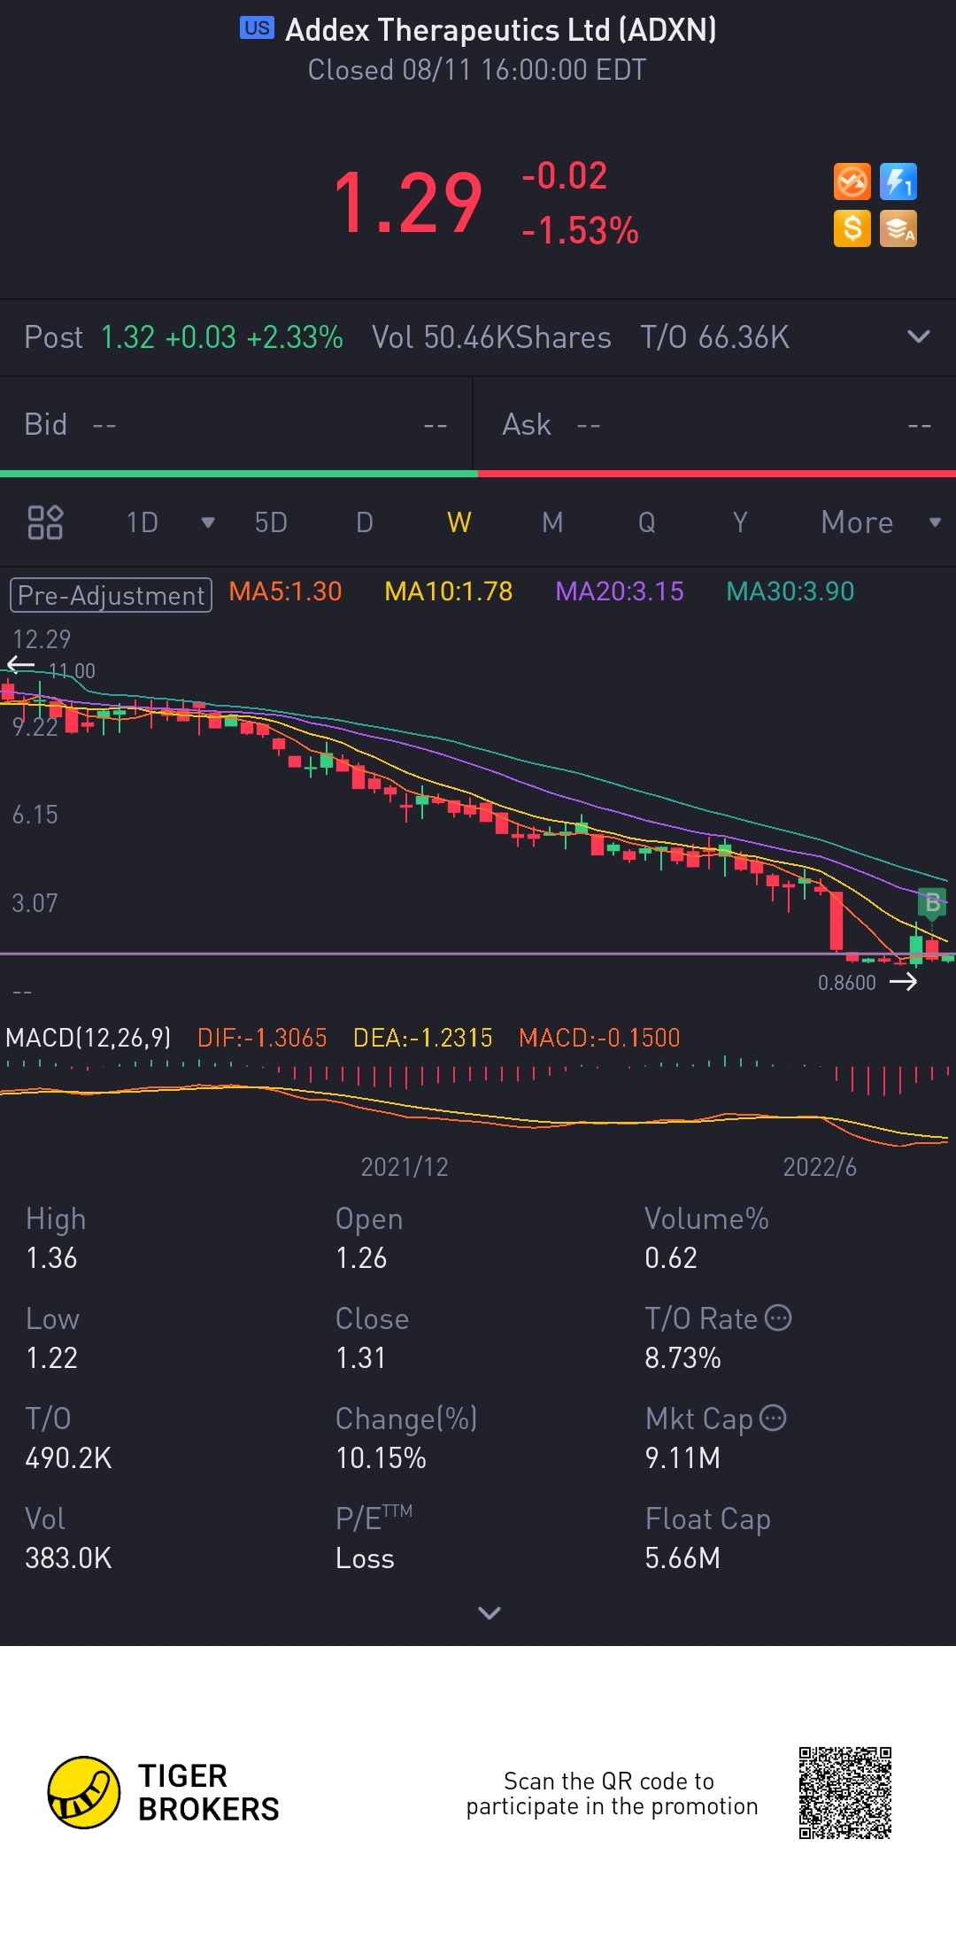Tap the Float Cap 5.66M stat
Viewport: 956px width, 1940px height.
click(x=707, y=1538)
